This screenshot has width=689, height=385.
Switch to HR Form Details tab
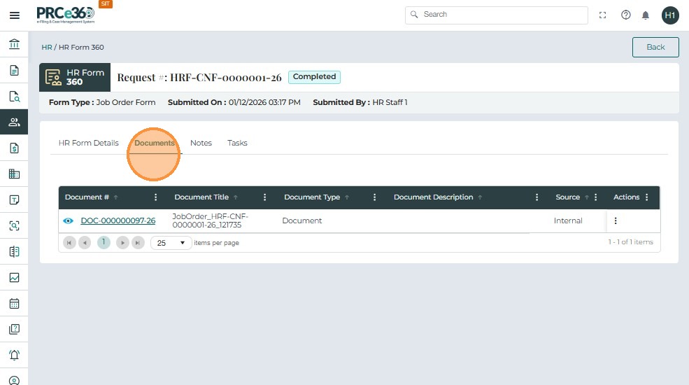pyautogui.click(x=88, y=143)
